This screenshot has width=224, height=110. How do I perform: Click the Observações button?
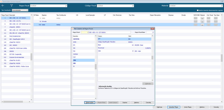(90, 102)
